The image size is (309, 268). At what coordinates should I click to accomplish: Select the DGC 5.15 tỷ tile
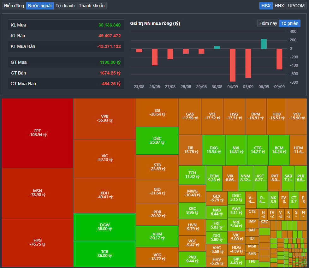click(236, 198)
